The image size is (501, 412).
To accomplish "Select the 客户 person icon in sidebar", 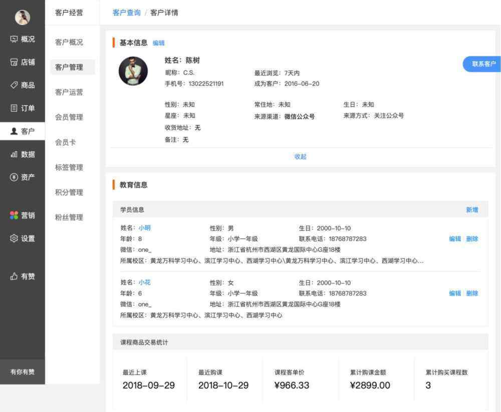I will click(14, 131).
